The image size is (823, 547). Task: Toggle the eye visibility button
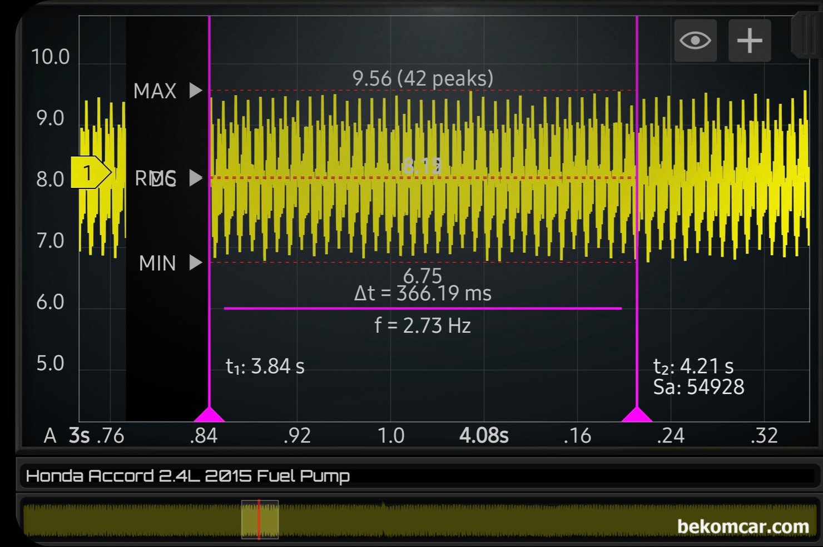click(695, 41)
